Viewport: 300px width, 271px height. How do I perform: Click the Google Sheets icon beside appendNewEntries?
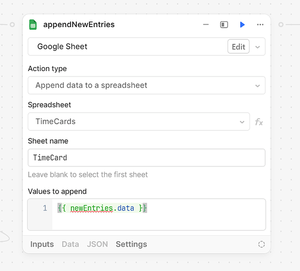tap(33, 25)
